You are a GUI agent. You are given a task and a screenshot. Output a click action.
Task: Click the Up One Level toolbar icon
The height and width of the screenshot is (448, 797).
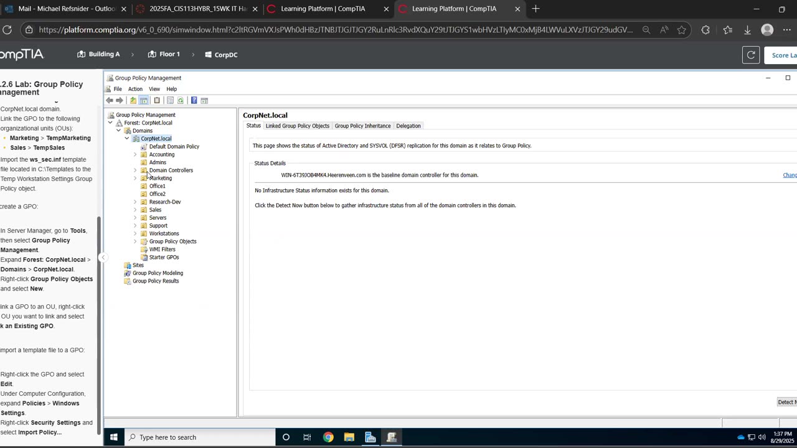tap(133, 100)
